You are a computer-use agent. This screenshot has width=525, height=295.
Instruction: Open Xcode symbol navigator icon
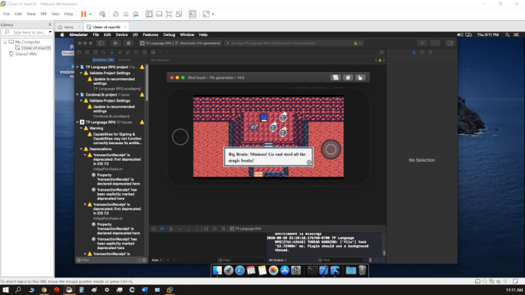95,52
